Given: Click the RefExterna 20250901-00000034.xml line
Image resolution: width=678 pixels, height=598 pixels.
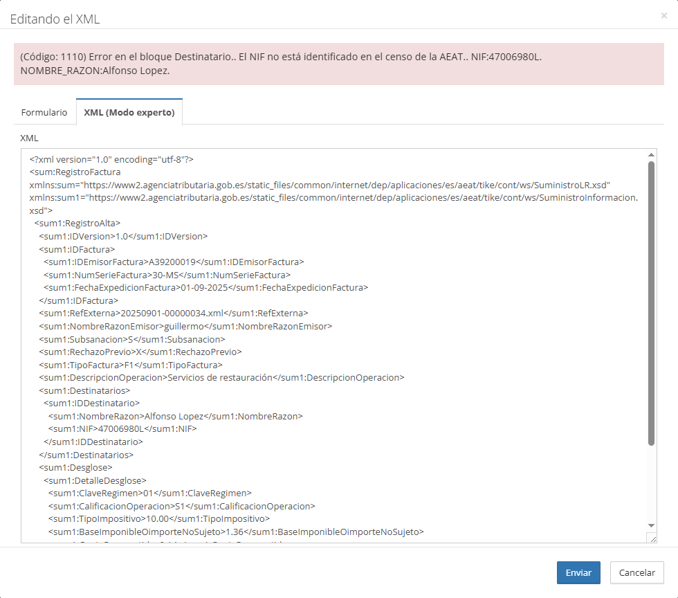Looking at the screenshot, I should [174, 313].
